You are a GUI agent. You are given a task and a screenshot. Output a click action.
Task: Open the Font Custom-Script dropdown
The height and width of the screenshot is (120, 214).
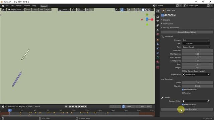click(x=196, y=47)
